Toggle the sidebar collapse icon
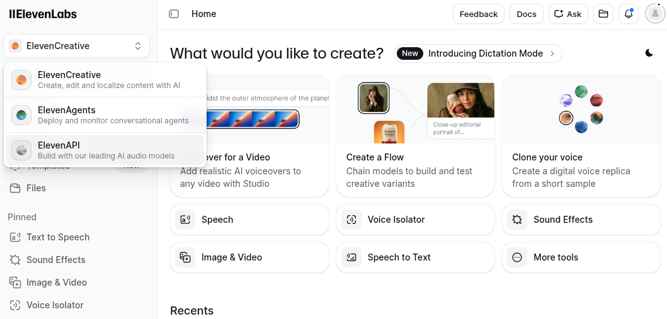The width and height of the screenshot is (667, 319). (174, 14)
